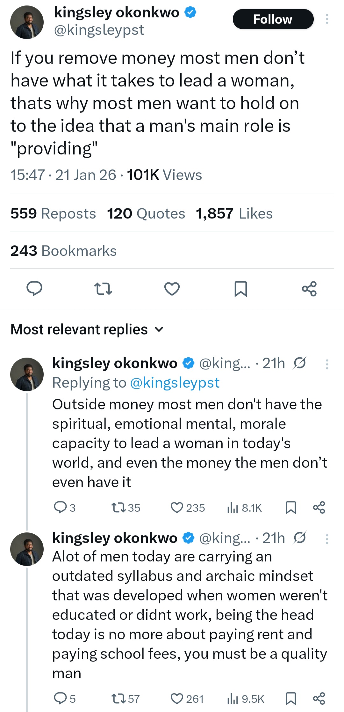344x712 pixels.
Task: Open more options on the main tweet
Action: [x=327, y=19]
